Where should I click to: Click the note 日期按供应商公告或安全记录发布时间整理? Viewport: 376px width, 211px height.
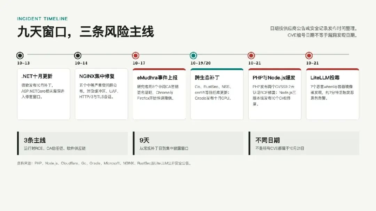[314, 28]
